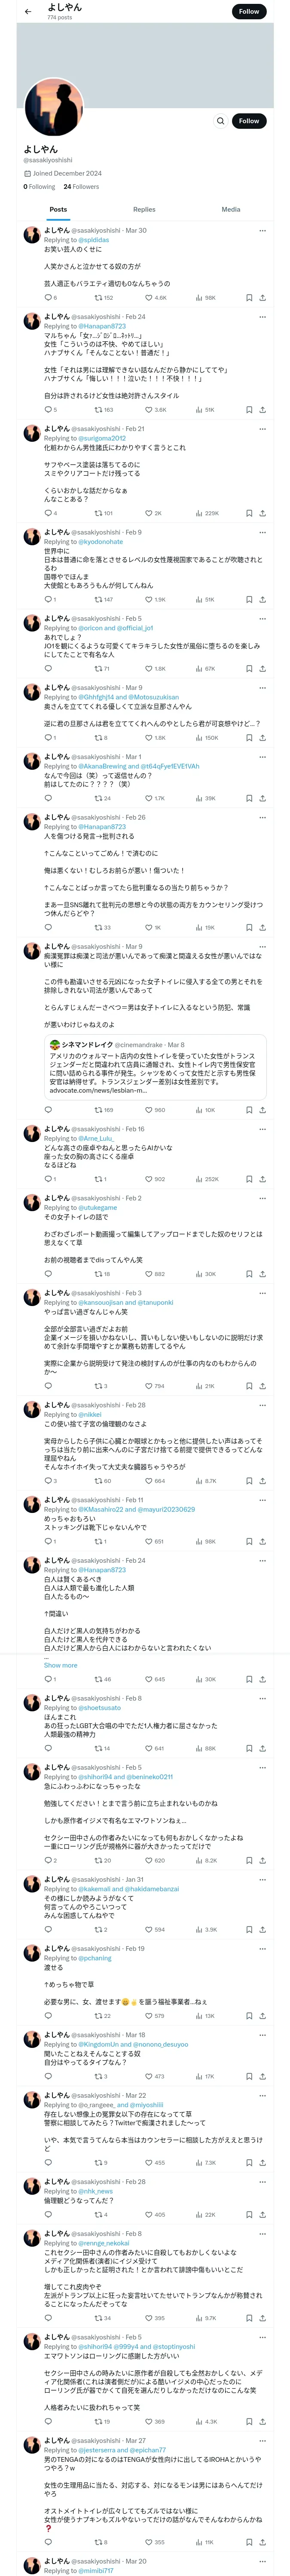Image resolution: width=290 pixels, height=2576 pixels.
Task: Open the more menu of Mar 30 post
Action: click(x=262, y=231)
